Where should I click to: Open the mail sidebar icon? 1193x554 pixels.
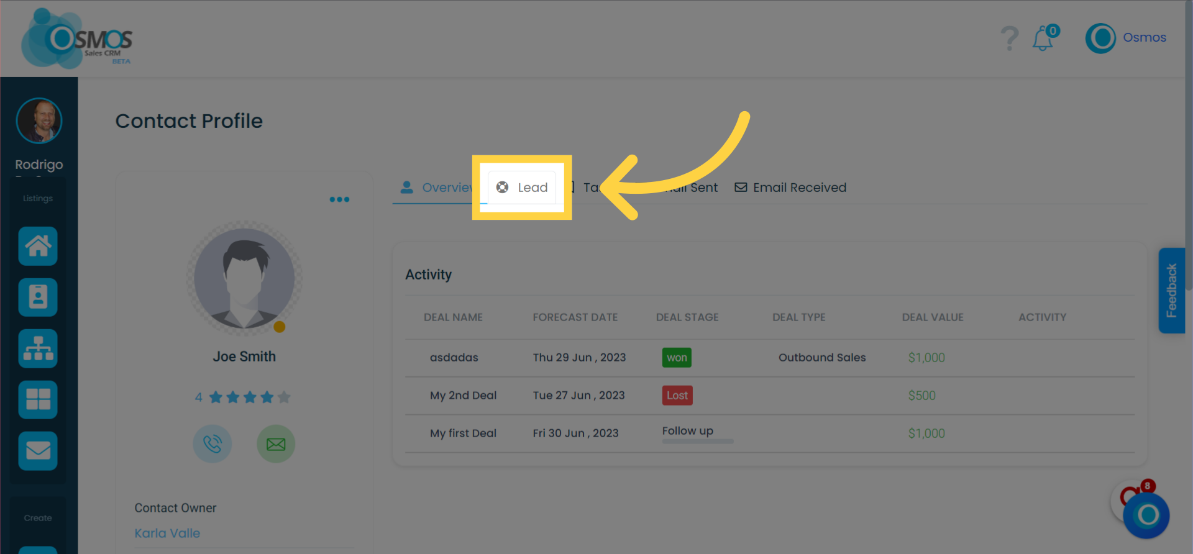point(38,450)
